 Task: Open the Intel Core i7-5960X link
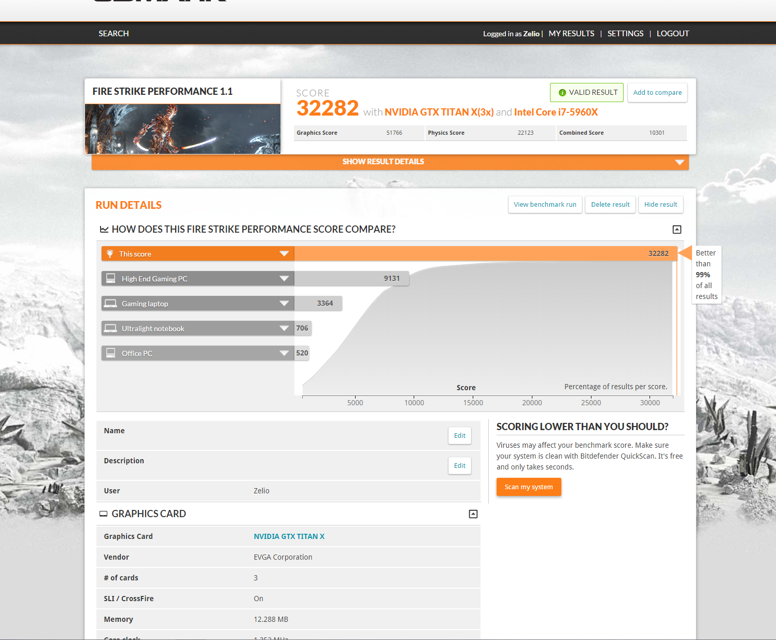click(556, 112)
